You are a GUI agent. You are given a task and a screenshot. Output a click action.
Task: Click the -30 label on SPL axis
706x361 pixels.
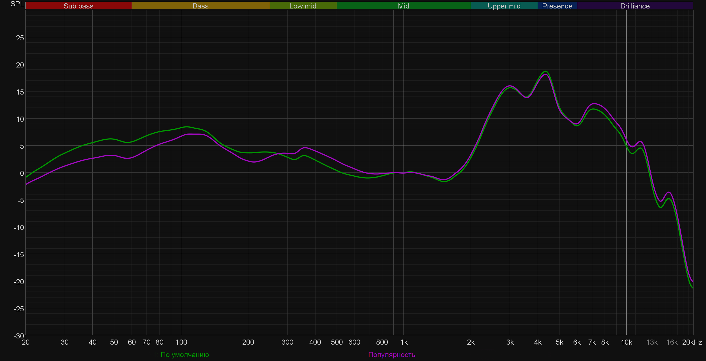19,336
